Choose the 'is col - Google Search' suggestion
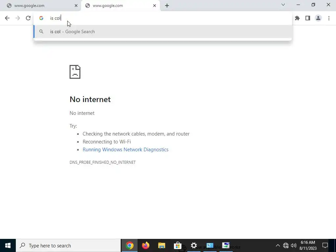336x252 pixels. 163,31
